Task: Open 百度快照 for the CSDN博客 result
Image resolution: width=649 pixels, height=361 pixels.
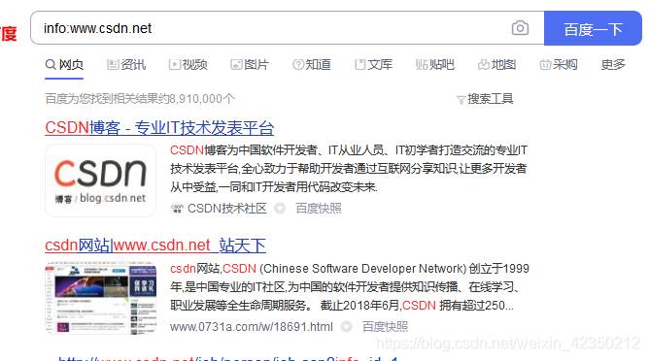Action: pos(319,209)
